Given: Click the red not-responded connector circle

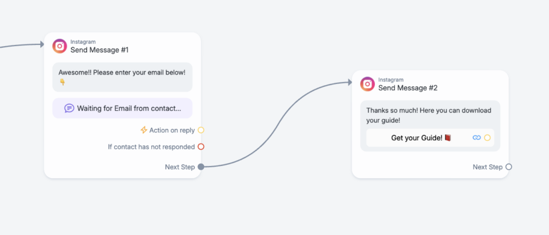Looking at the screenshot, I should coord(201,147).
